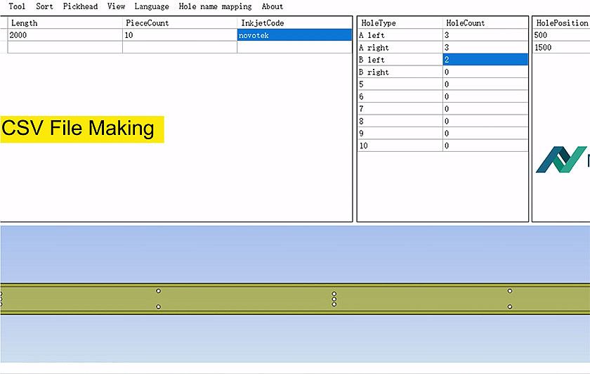
Task: Click HoleCount cell for row 9
Action: tap(485, 133)
